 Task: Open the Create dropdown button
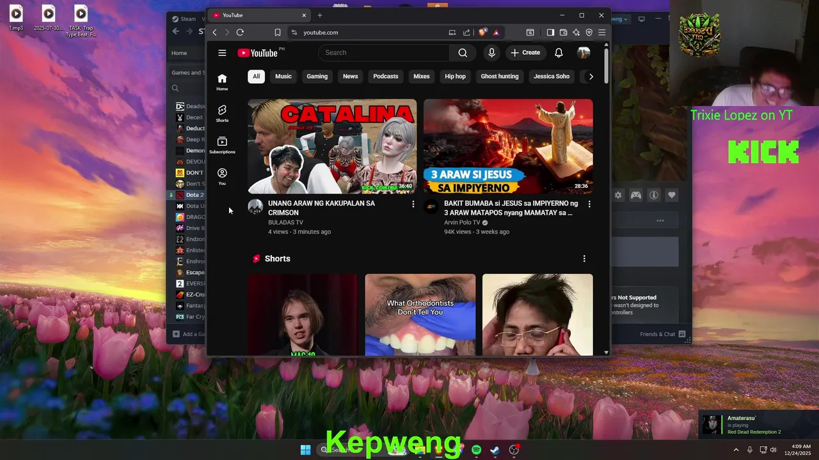(525, 53)
